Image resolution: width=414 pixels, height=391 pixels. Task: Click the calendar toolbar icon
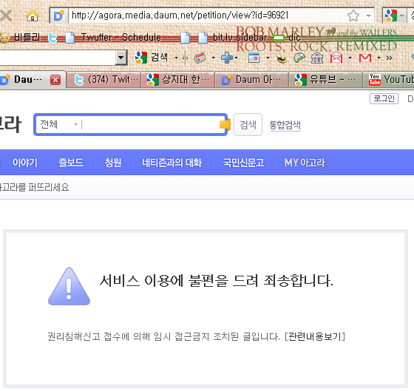point(254,58)
